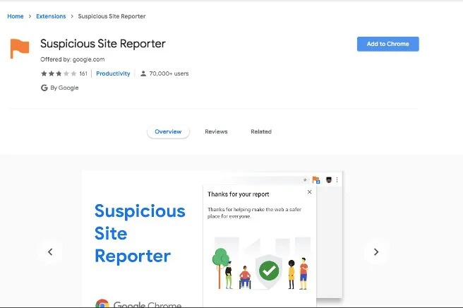The width and height of the screenshot is (463, 308).
Task: Click the profile avatar in preview toolbar
Action: coord(329,179)
